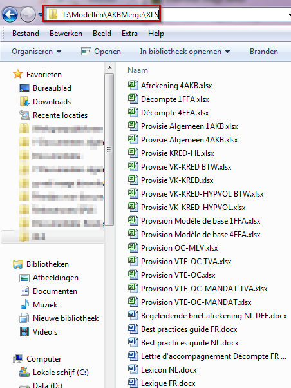Expand In bibliotheek opnemen dropdown arrow
The width and height of the screenshot is (291, 388).
click(x=227, y=52)
